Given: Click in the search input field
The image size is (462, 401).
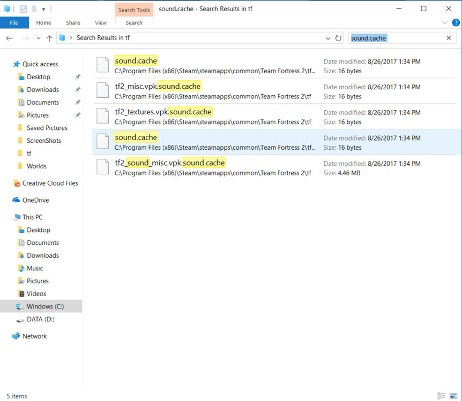Looking at the screenshot, I should [x=403, y=38].
